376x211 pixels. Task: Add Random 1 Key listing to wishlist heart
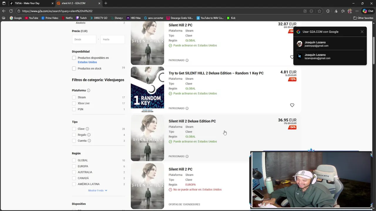point(292,105)
